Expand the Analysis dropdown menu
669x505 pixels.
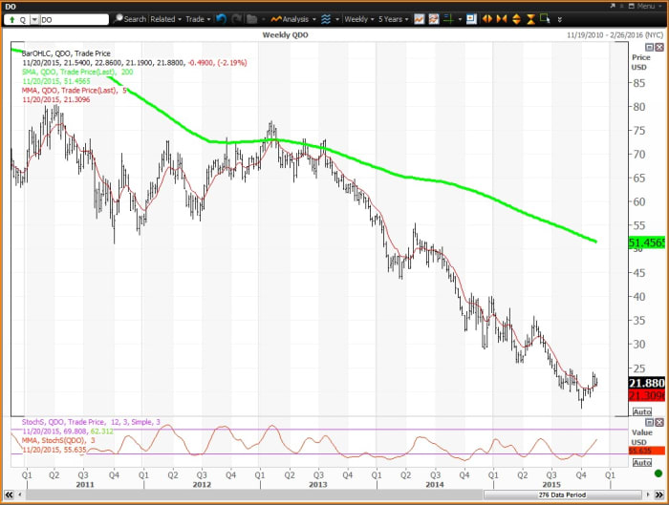coord(291,19)
